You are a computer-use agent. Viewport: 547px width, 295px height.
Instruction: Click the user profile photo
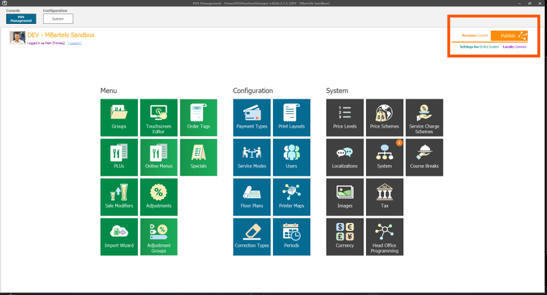click(17, 38)
